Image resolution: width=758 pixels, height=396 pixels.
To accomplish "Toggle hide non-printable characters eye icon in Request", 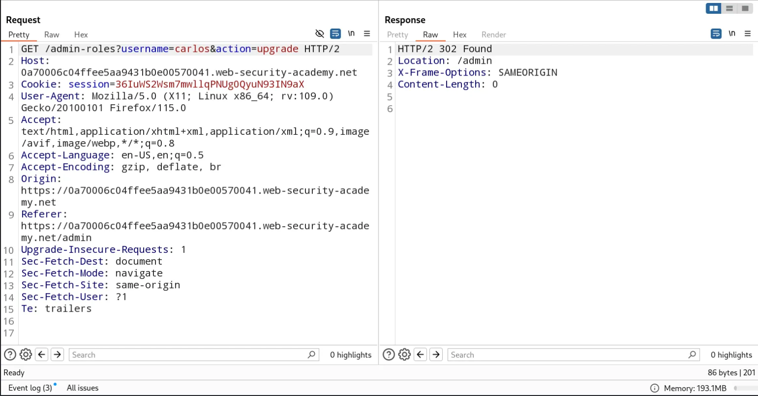I will pos(320,34).
